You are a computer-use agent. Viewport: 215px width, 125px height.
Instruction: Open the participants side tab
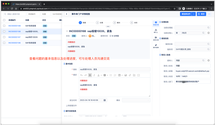pyautogui.click(x=156, y=31)
